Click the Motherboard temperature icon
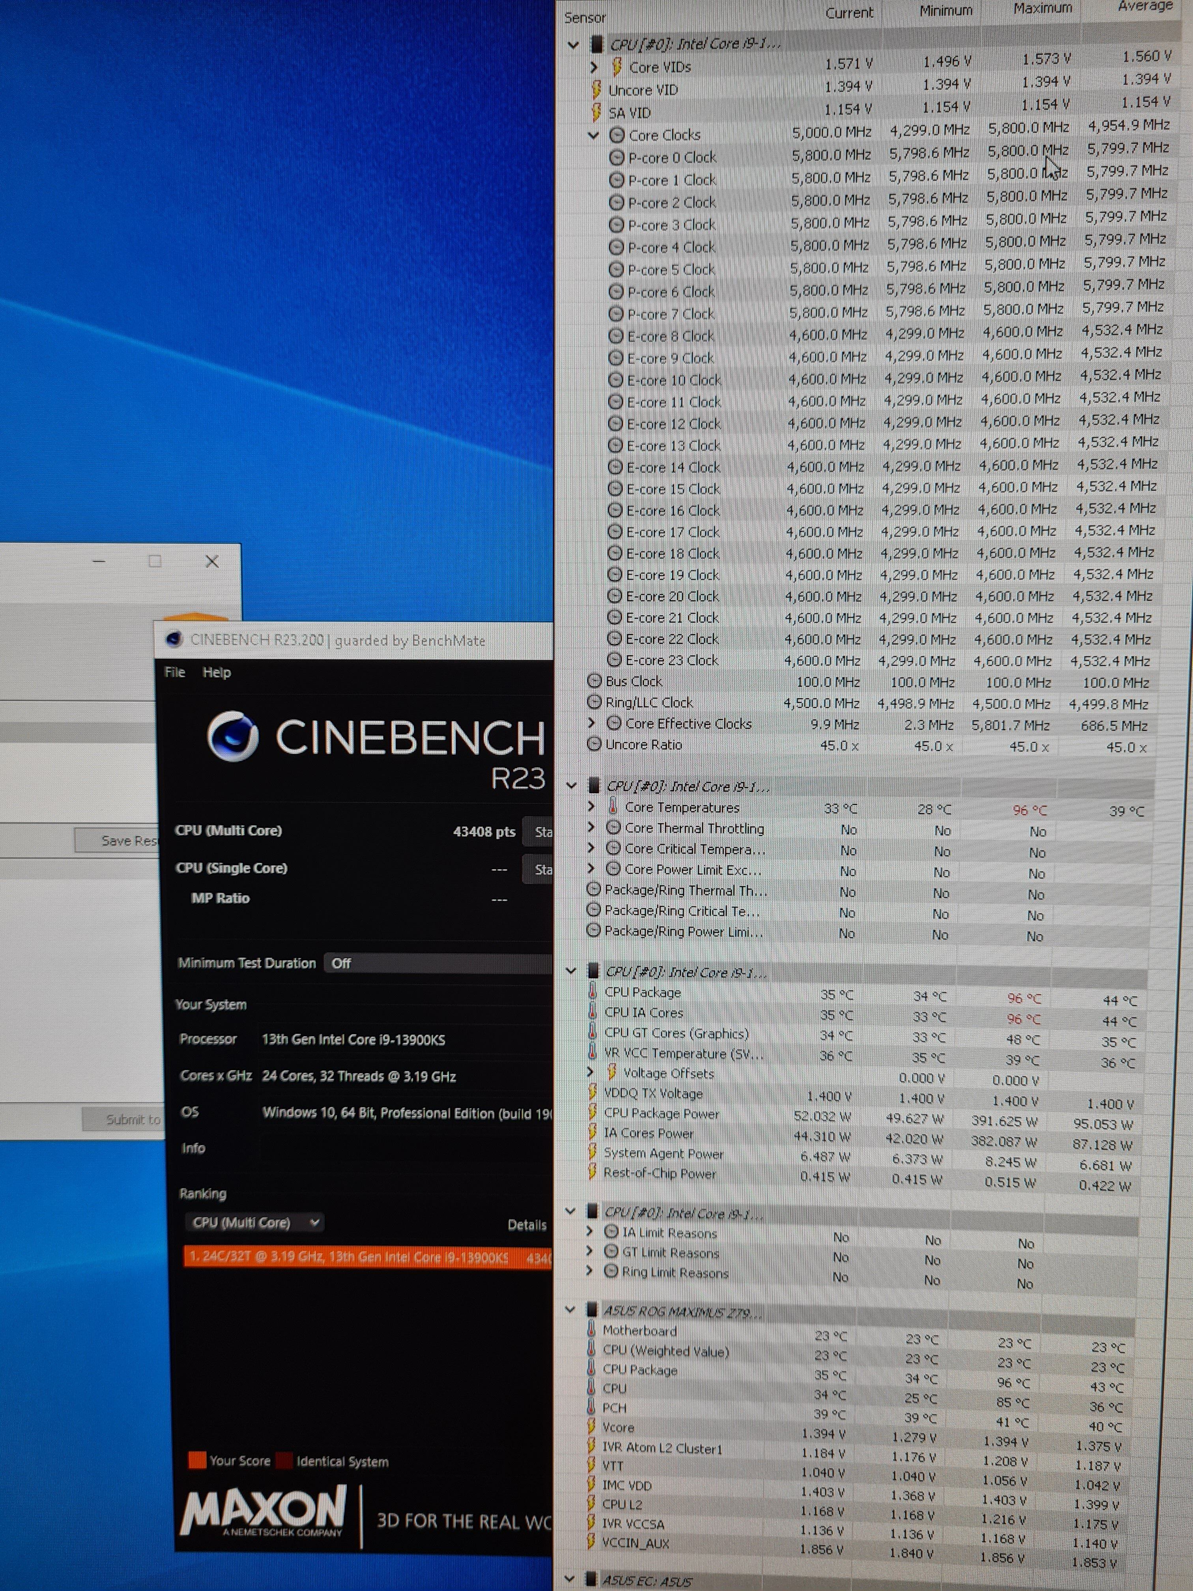Viewport: 1193px width, 1591px height. [x=592, y=1330]
